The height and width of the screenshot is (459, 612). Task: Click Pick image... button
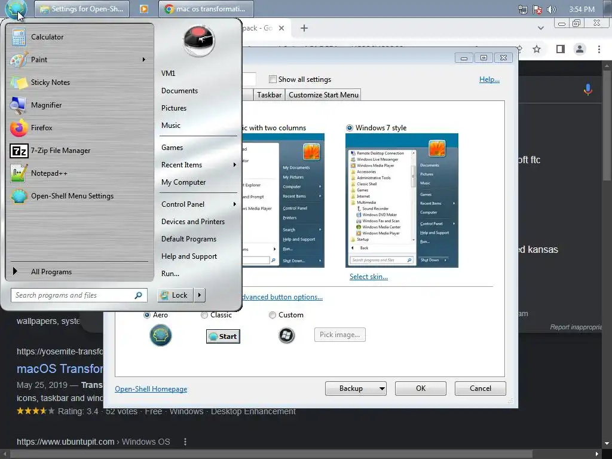click(x=340, y=335)
